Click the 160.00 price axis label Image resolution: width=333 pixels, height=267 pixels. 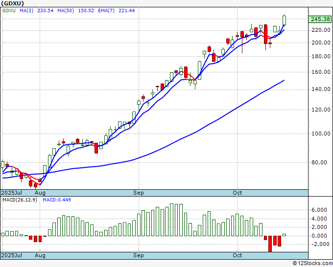click(x=321, y=72)
